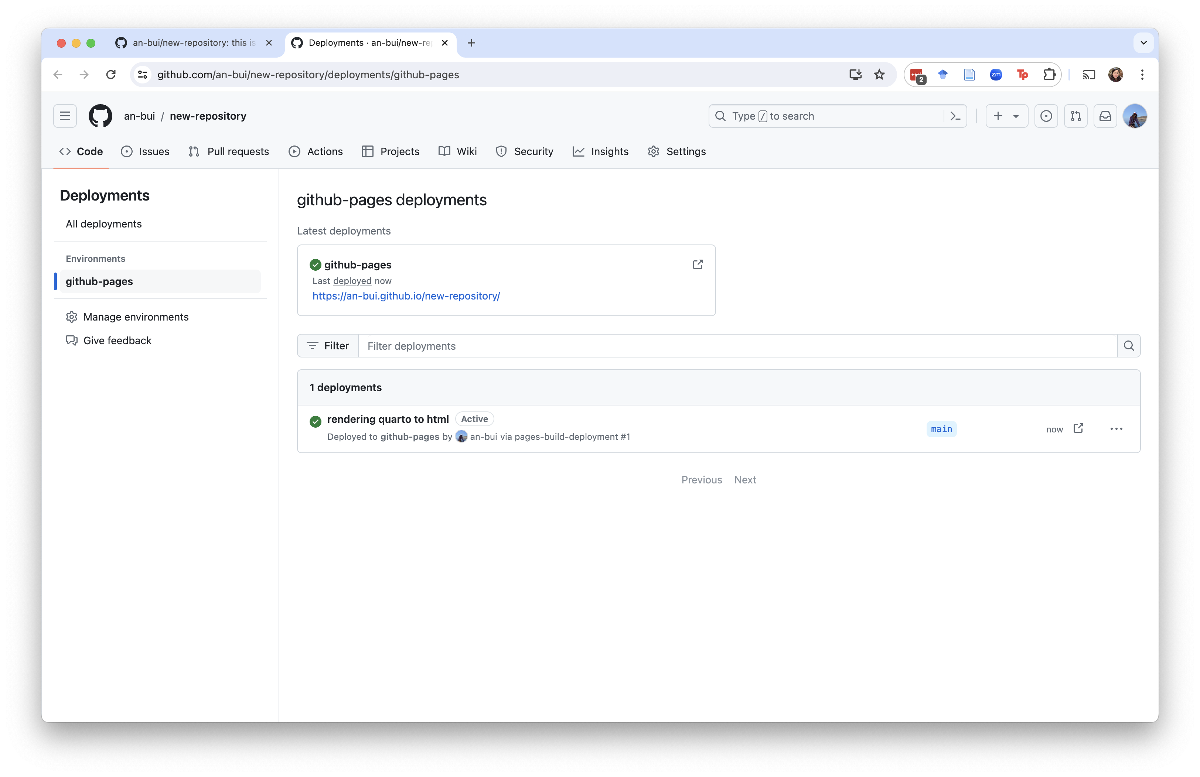
Task: Expand the Chrome tab search chevron
Action: [x=1143, y=43]
